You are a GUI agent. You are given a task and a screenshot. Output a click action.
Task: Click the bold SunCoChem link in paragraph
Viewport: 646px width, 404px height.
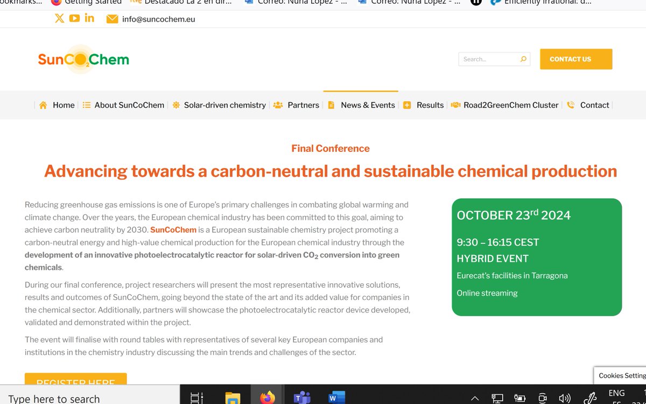173,230
